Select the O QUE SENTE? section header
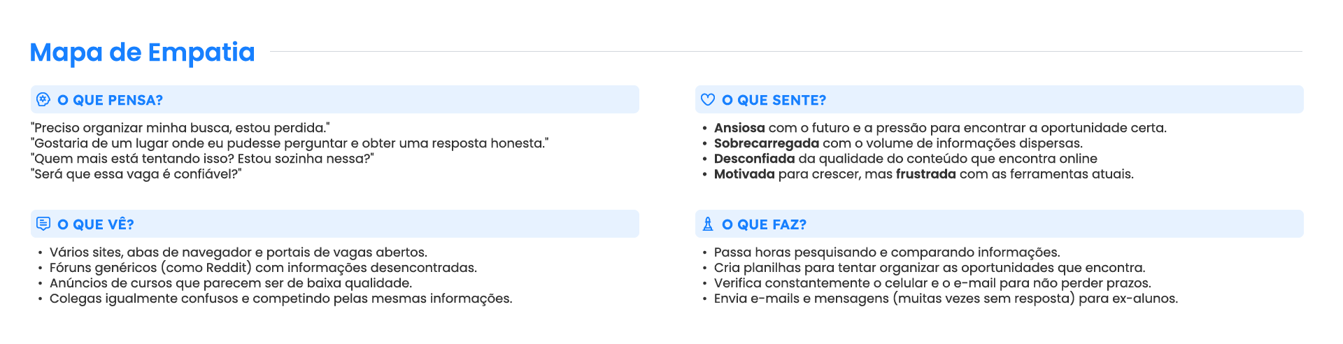 pos(774,100)
